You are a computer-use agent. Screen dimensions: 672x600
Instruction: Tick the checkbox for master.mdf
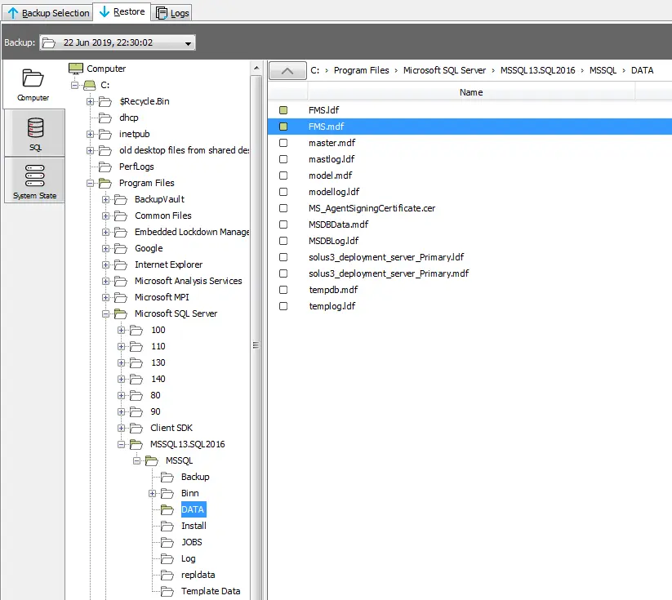(x=283, y=143)
